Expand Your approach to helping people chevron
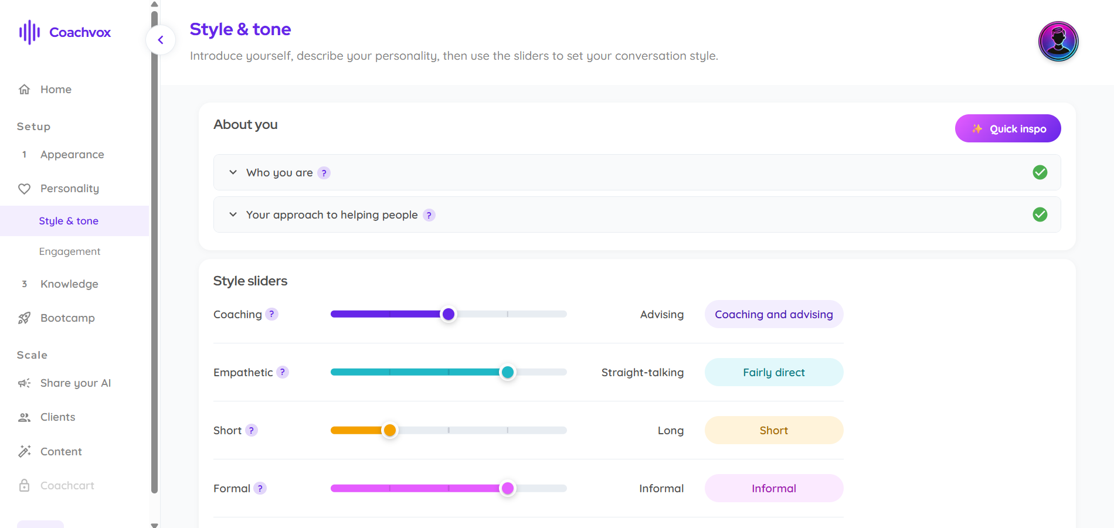Image resolution: width=1114 pixels, height=528 pixels. [233, 214]
